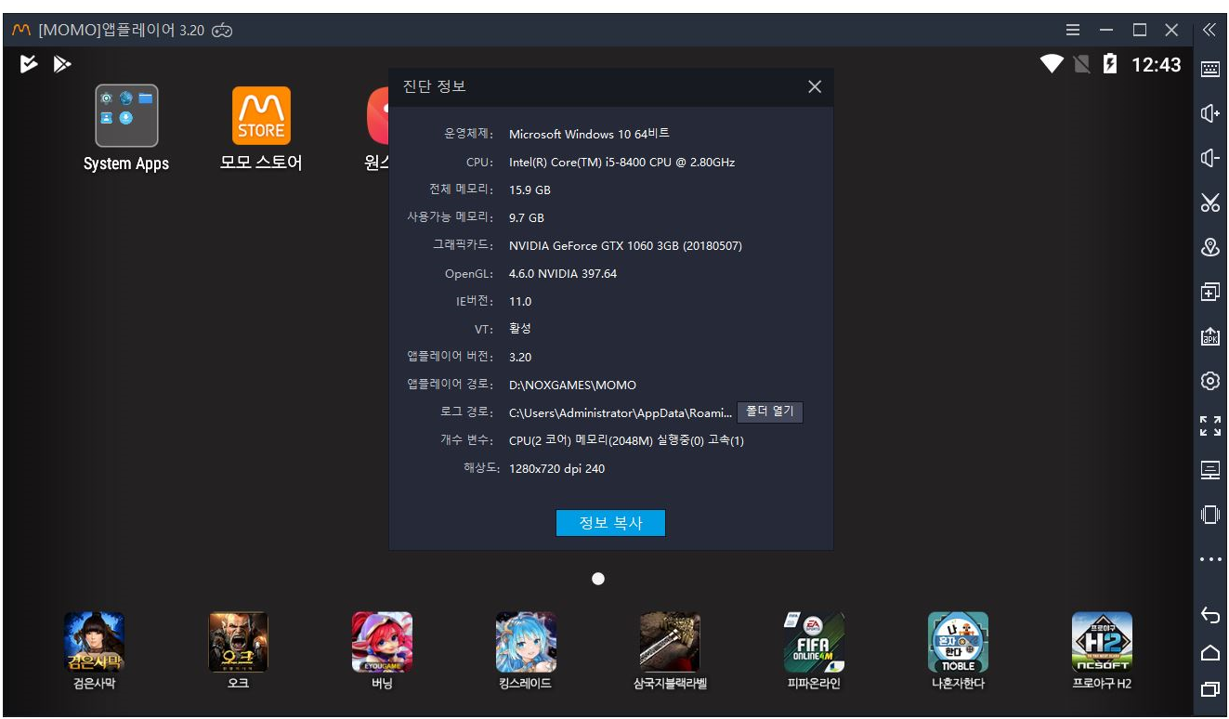Click the 정보 복사 button
This screenshot has height=719, width=1229.
click(610, 523)
